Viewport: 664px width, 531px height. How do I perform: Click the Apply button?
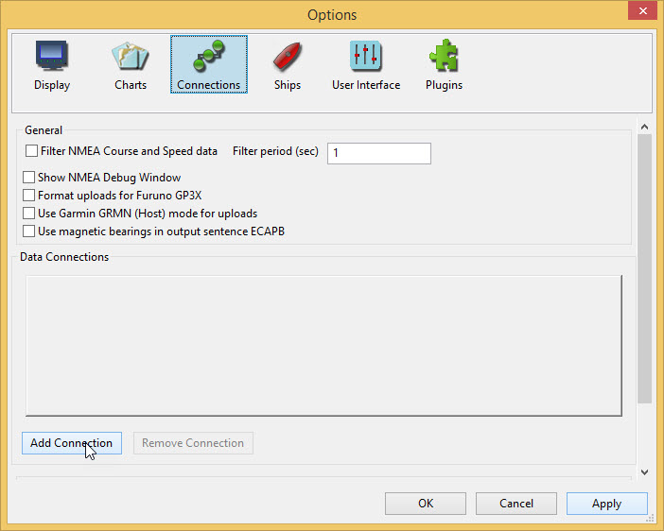point(606,504)
